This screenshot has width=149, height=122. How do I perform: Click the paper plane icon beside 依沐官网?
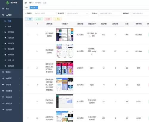click(x=3, y=110)
